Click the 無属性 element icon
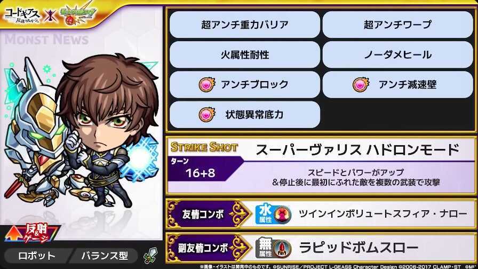 pos(265,248)
